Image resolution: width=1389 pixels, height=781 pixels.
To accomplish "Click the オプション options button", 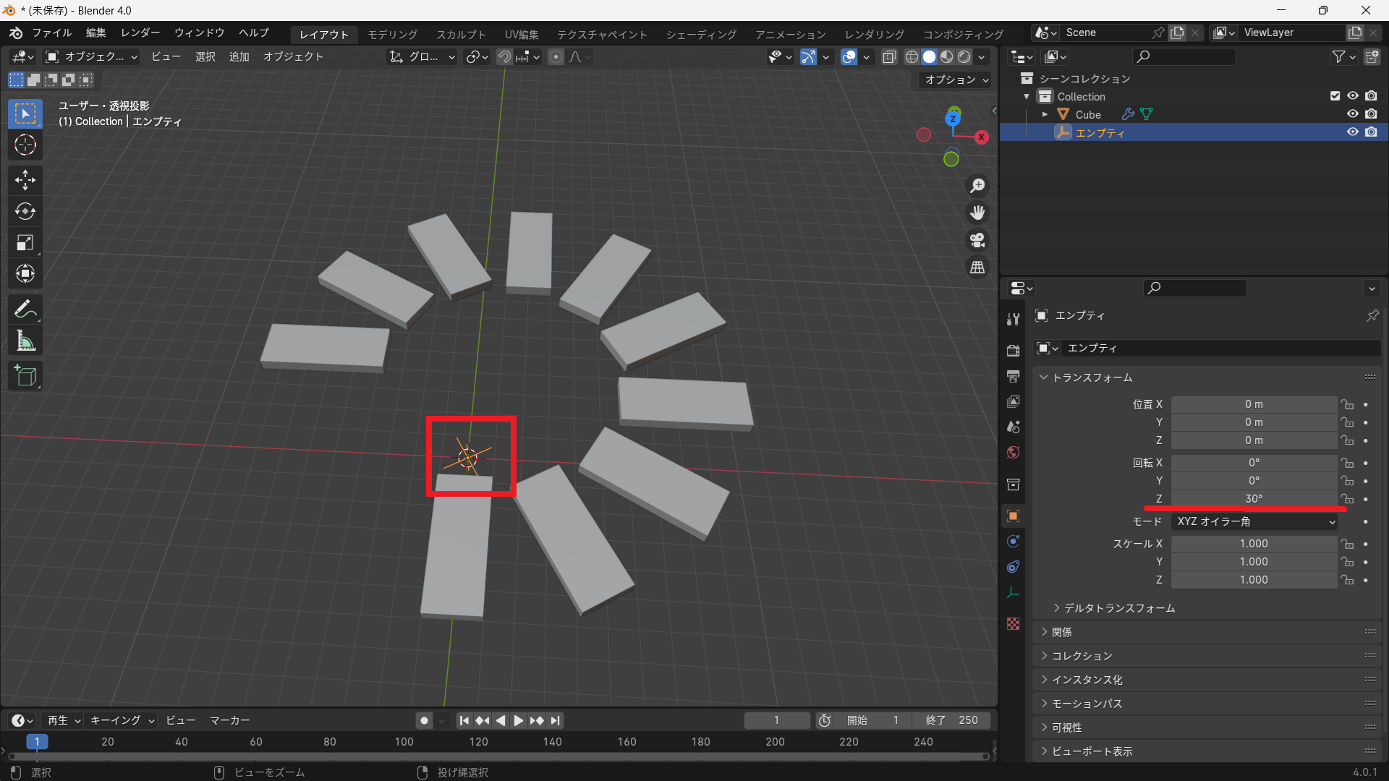I will 956,80.
